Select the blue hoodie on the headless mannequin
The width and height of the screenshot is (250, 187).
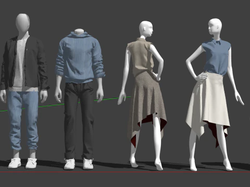[80, 59]
